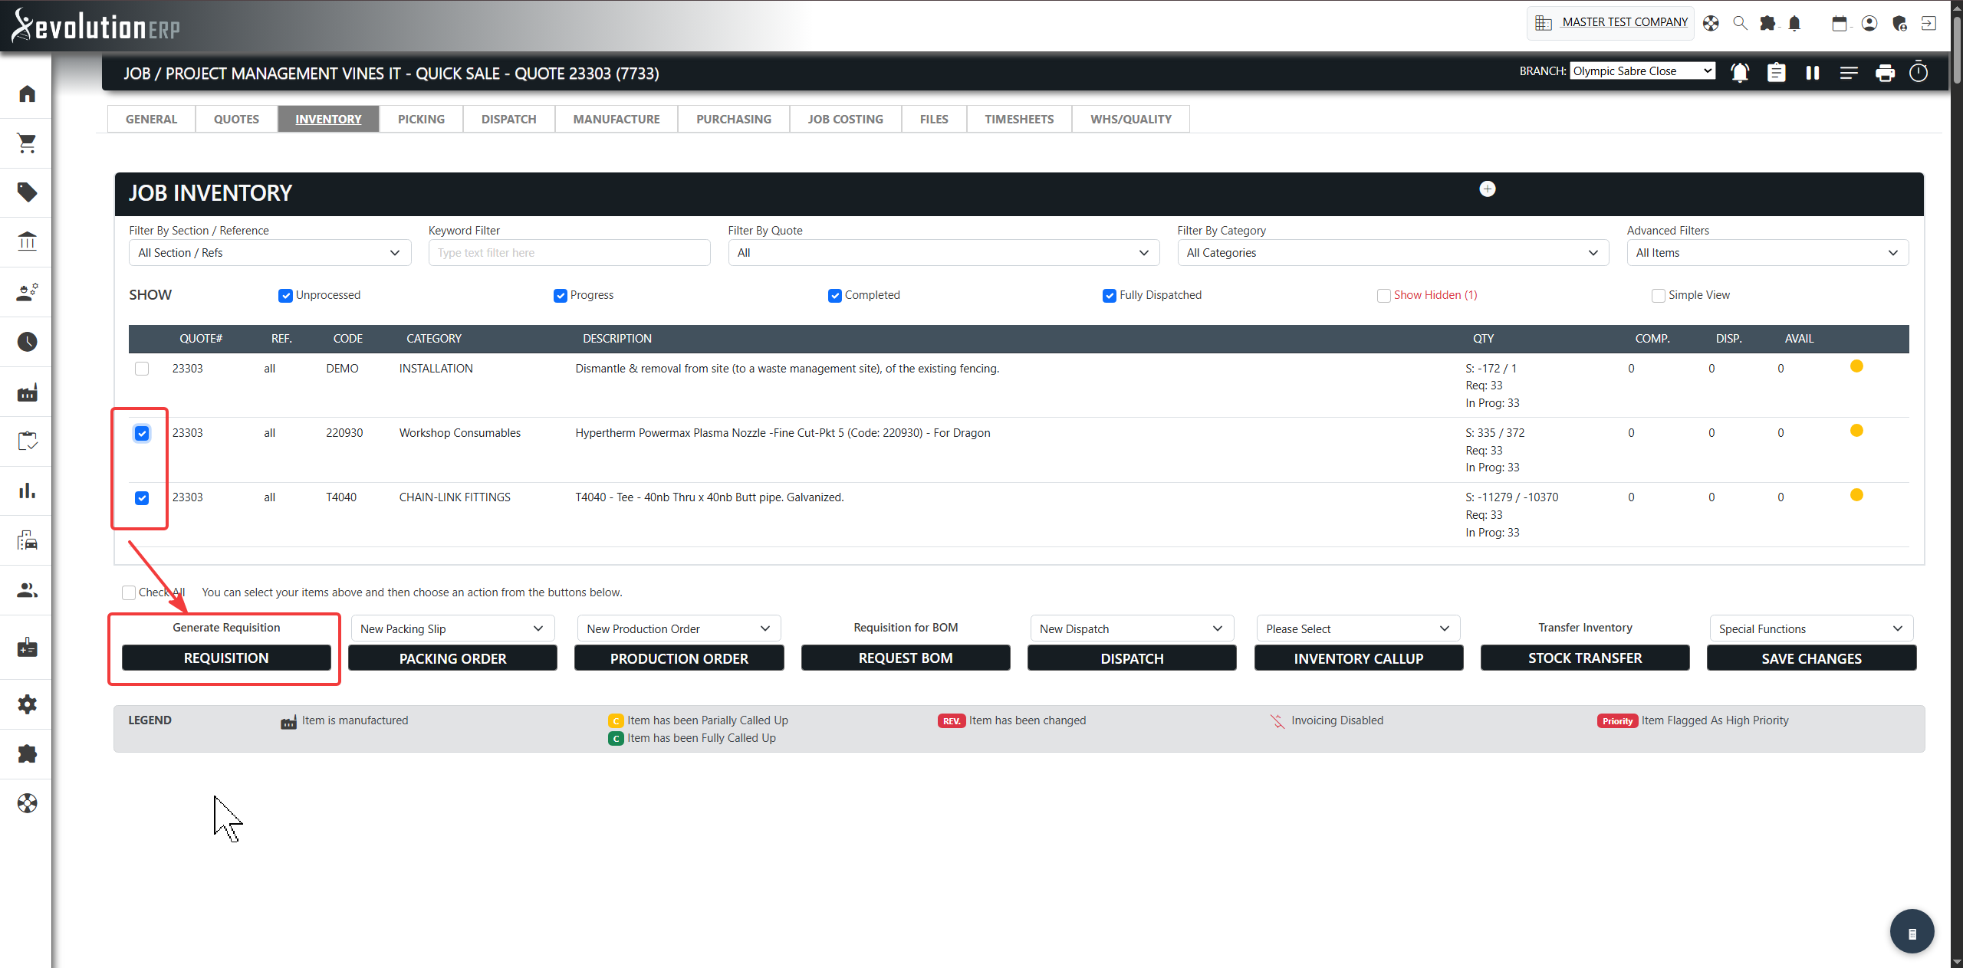
Task: Open the Filter By Category dropdown
Action: tap(1393, 253)
